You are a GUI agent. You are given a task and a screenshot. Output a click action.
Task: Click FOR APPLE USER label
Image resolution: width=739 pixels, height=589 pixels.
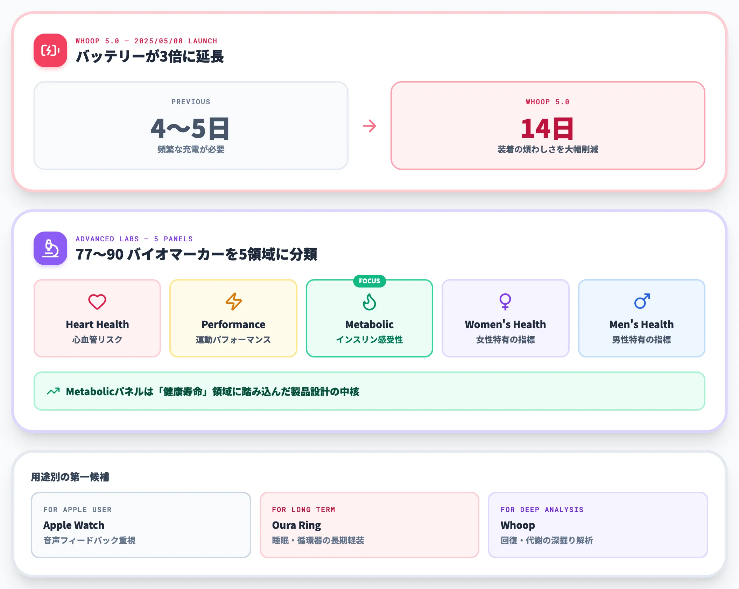pyautogui.click(x=78, y=510)
